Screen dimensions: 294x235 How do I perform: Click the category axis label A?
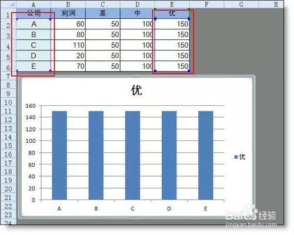click(x=59, y=209)
